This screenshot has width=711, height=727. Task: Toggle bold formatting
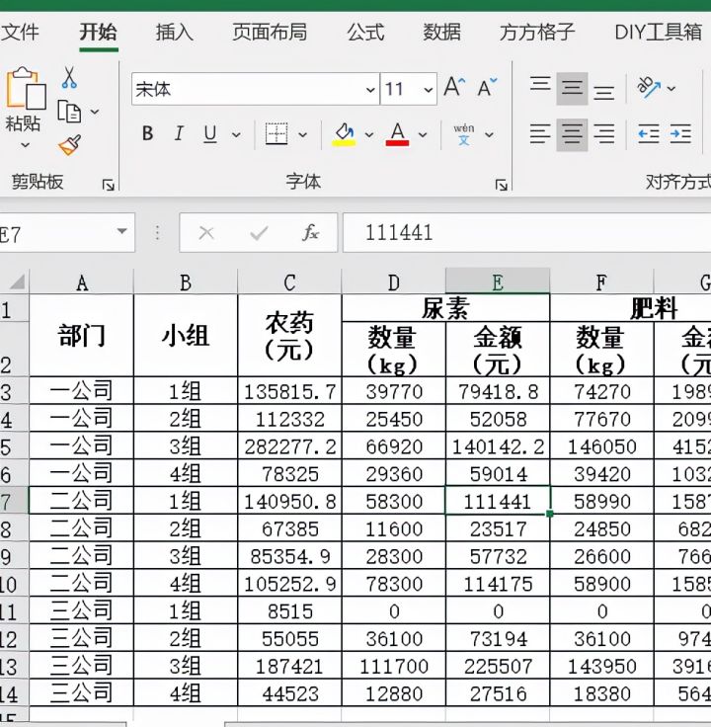(x=147, y=134)
